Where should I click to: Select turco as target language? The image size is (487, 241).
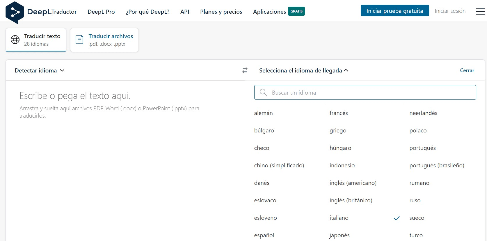[416, 235]
